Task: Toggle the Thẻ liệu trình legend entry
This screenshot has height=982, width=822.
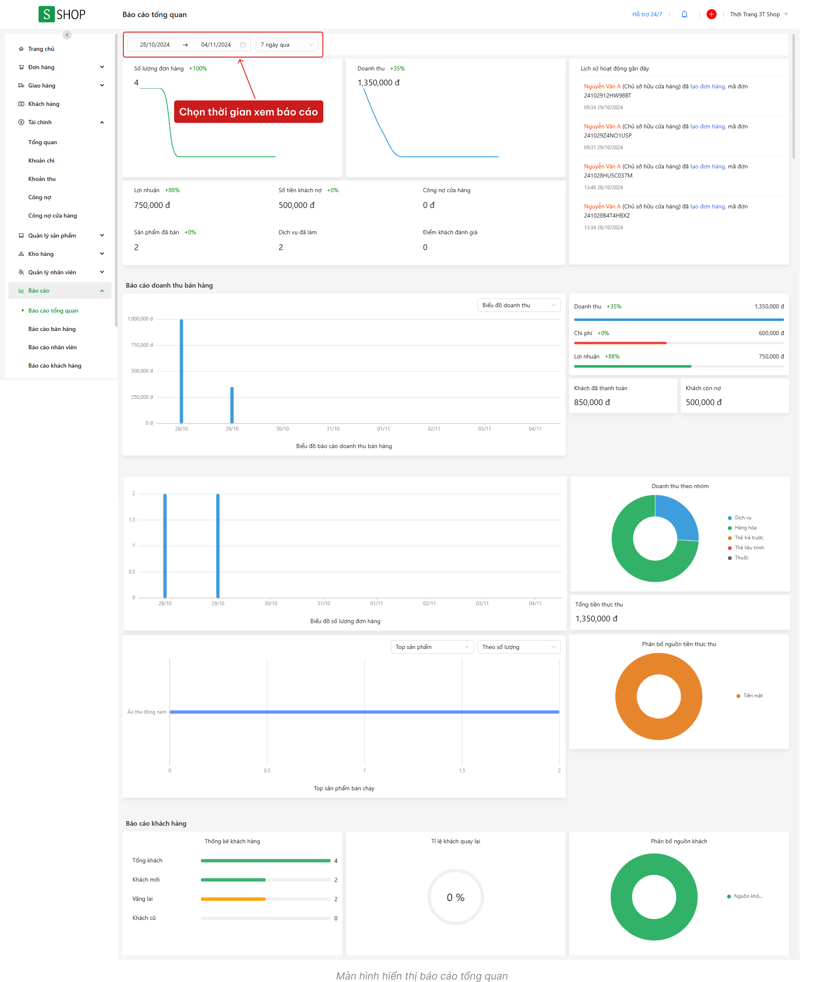Action: (746, 548)
